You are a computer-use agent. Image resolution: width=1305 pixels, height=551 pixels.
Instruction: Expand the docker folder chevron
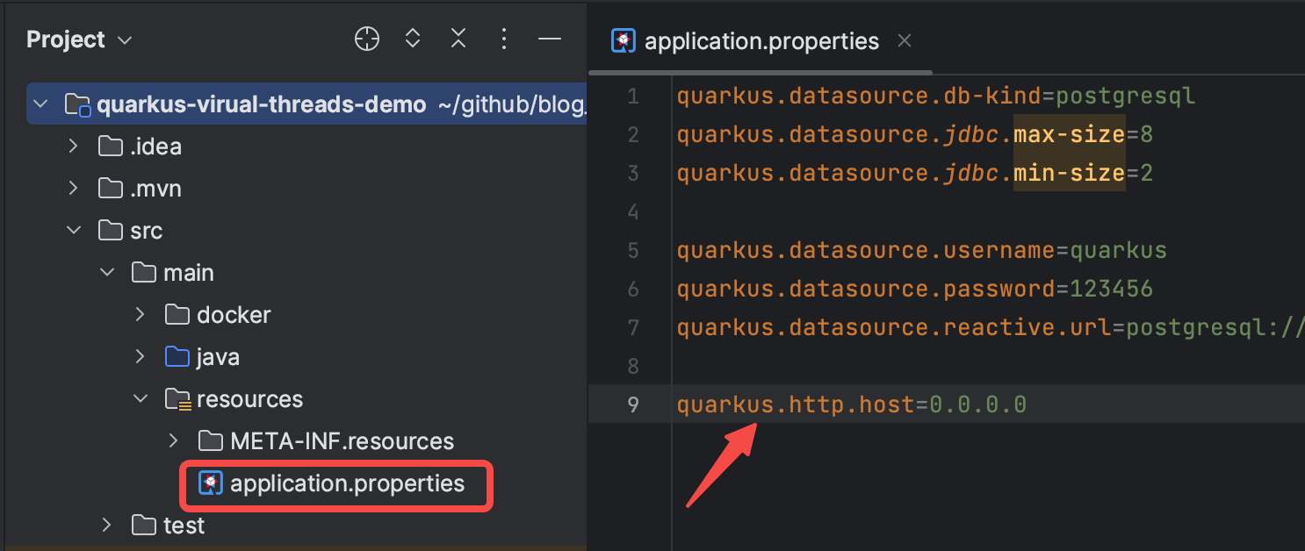[x=140, y=314]
